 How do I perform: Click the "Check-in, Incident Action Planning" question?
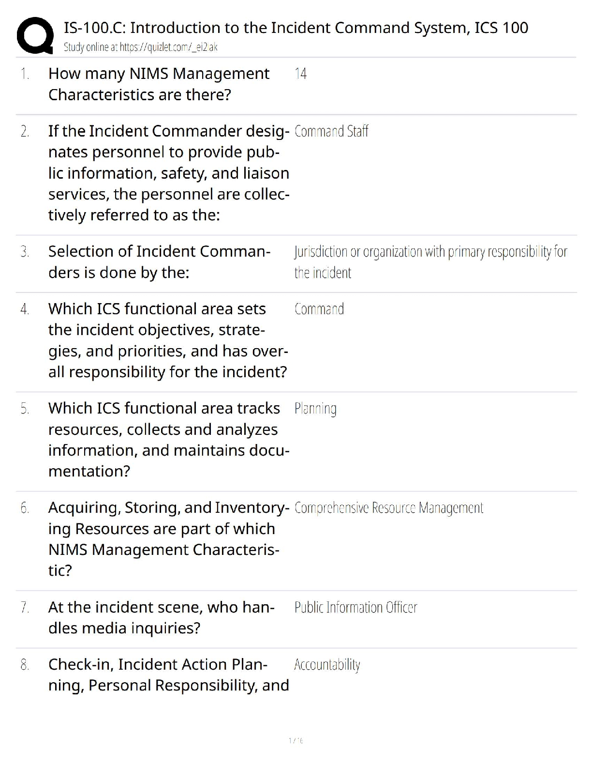tap(168, 675)
